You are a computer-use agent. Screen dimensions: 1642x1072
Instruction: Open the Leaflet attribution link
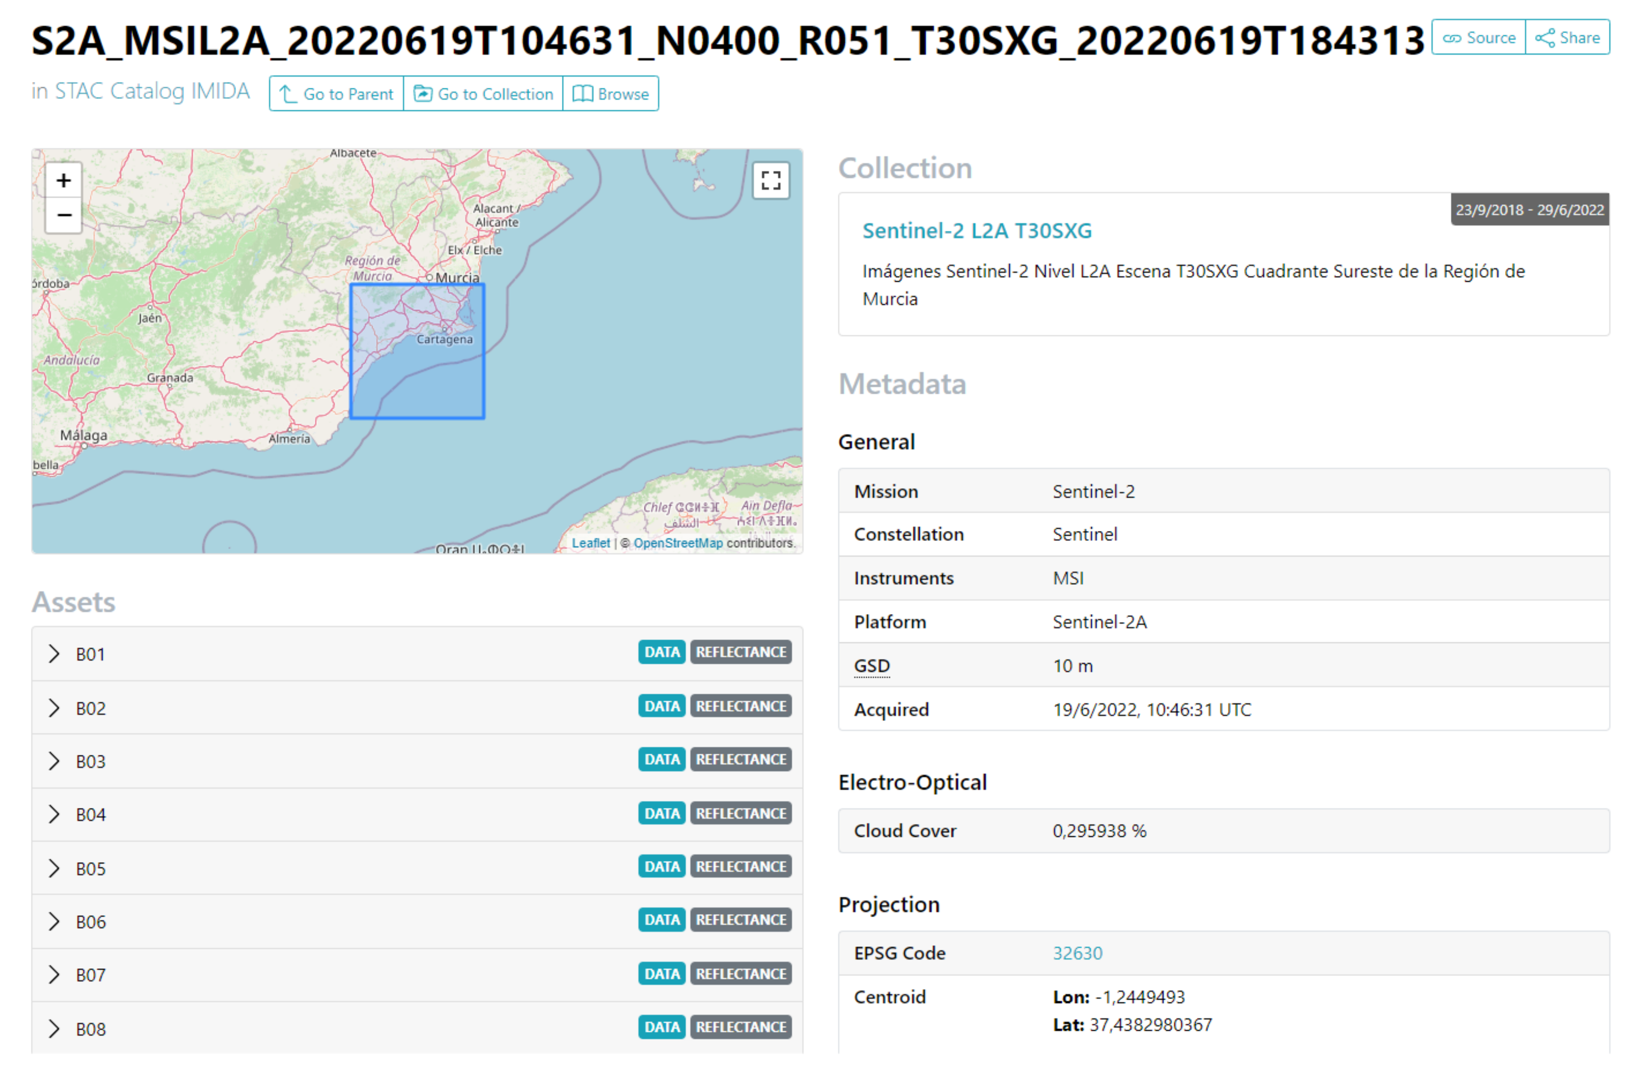[590, 543]
